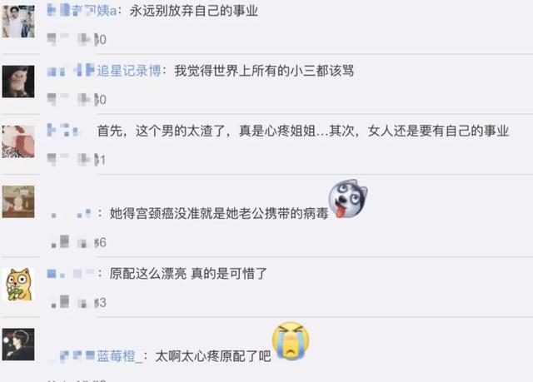Select comment 太啊太心疼原配了吧
Image resolution: width=533 pixels, height=382 pixels.
tap(213, 356)
